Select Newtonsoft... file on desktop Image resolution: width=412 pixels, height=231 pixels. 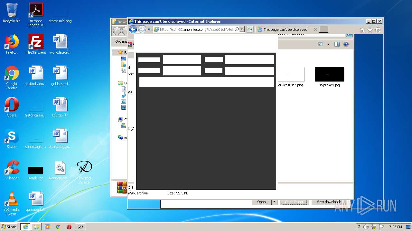pos(60,170)
